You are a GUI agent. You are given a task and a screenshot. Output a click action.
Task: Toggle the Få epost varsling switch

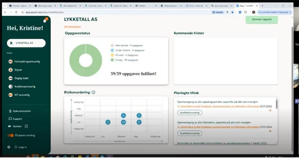coord(11,135)
